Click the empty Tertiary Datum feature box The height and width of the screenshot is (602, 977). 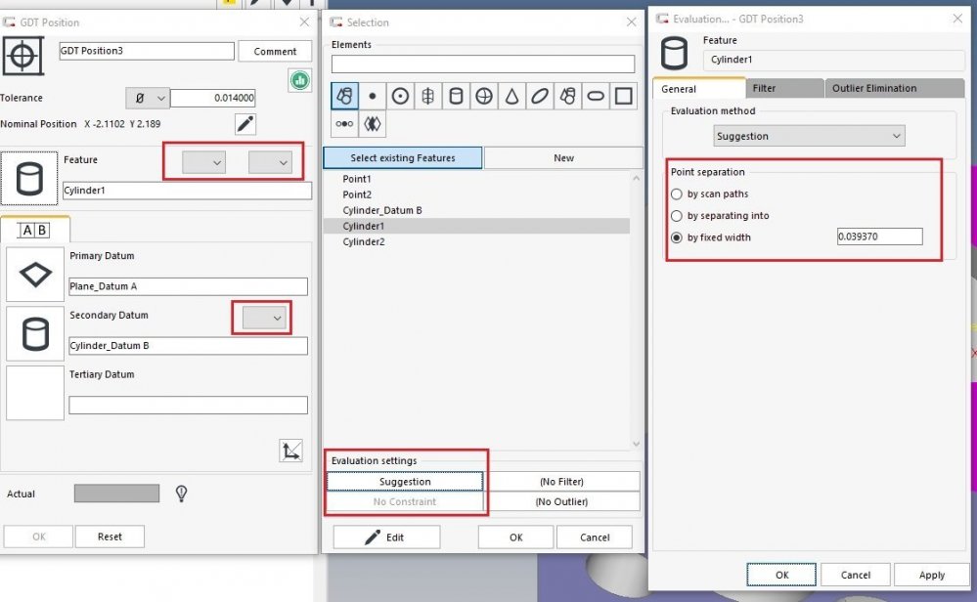pos(35,393)
